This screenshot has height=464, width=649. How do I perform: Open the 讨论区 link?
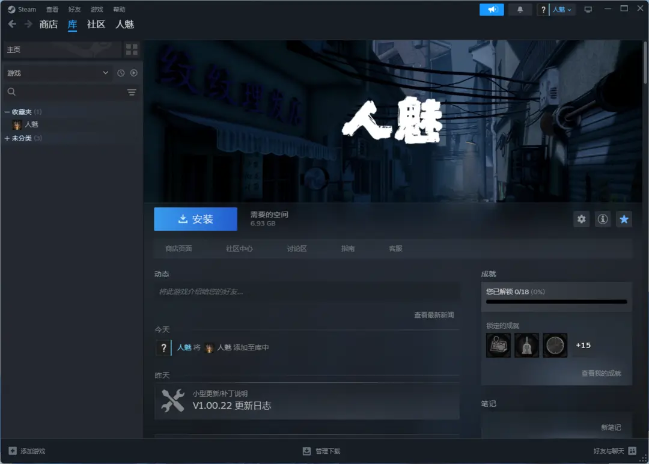tap(297, 248)
